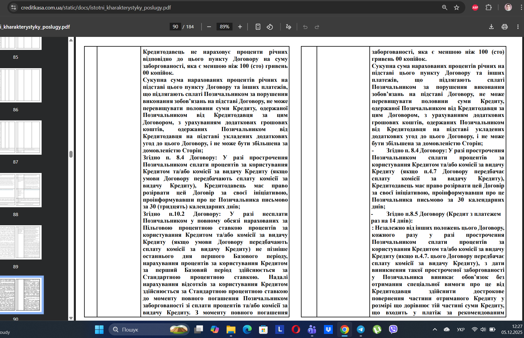
Task: Open uTorrent from the taskbar
Action: click(x=377, y=329)
